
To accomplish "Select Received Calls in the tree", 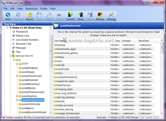I will pos(24,44).
